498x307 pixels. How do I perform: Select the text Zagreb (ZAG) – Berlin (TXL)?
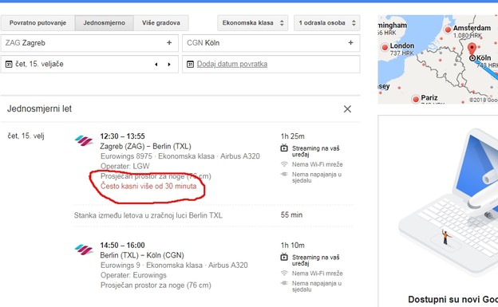(145, 147)
